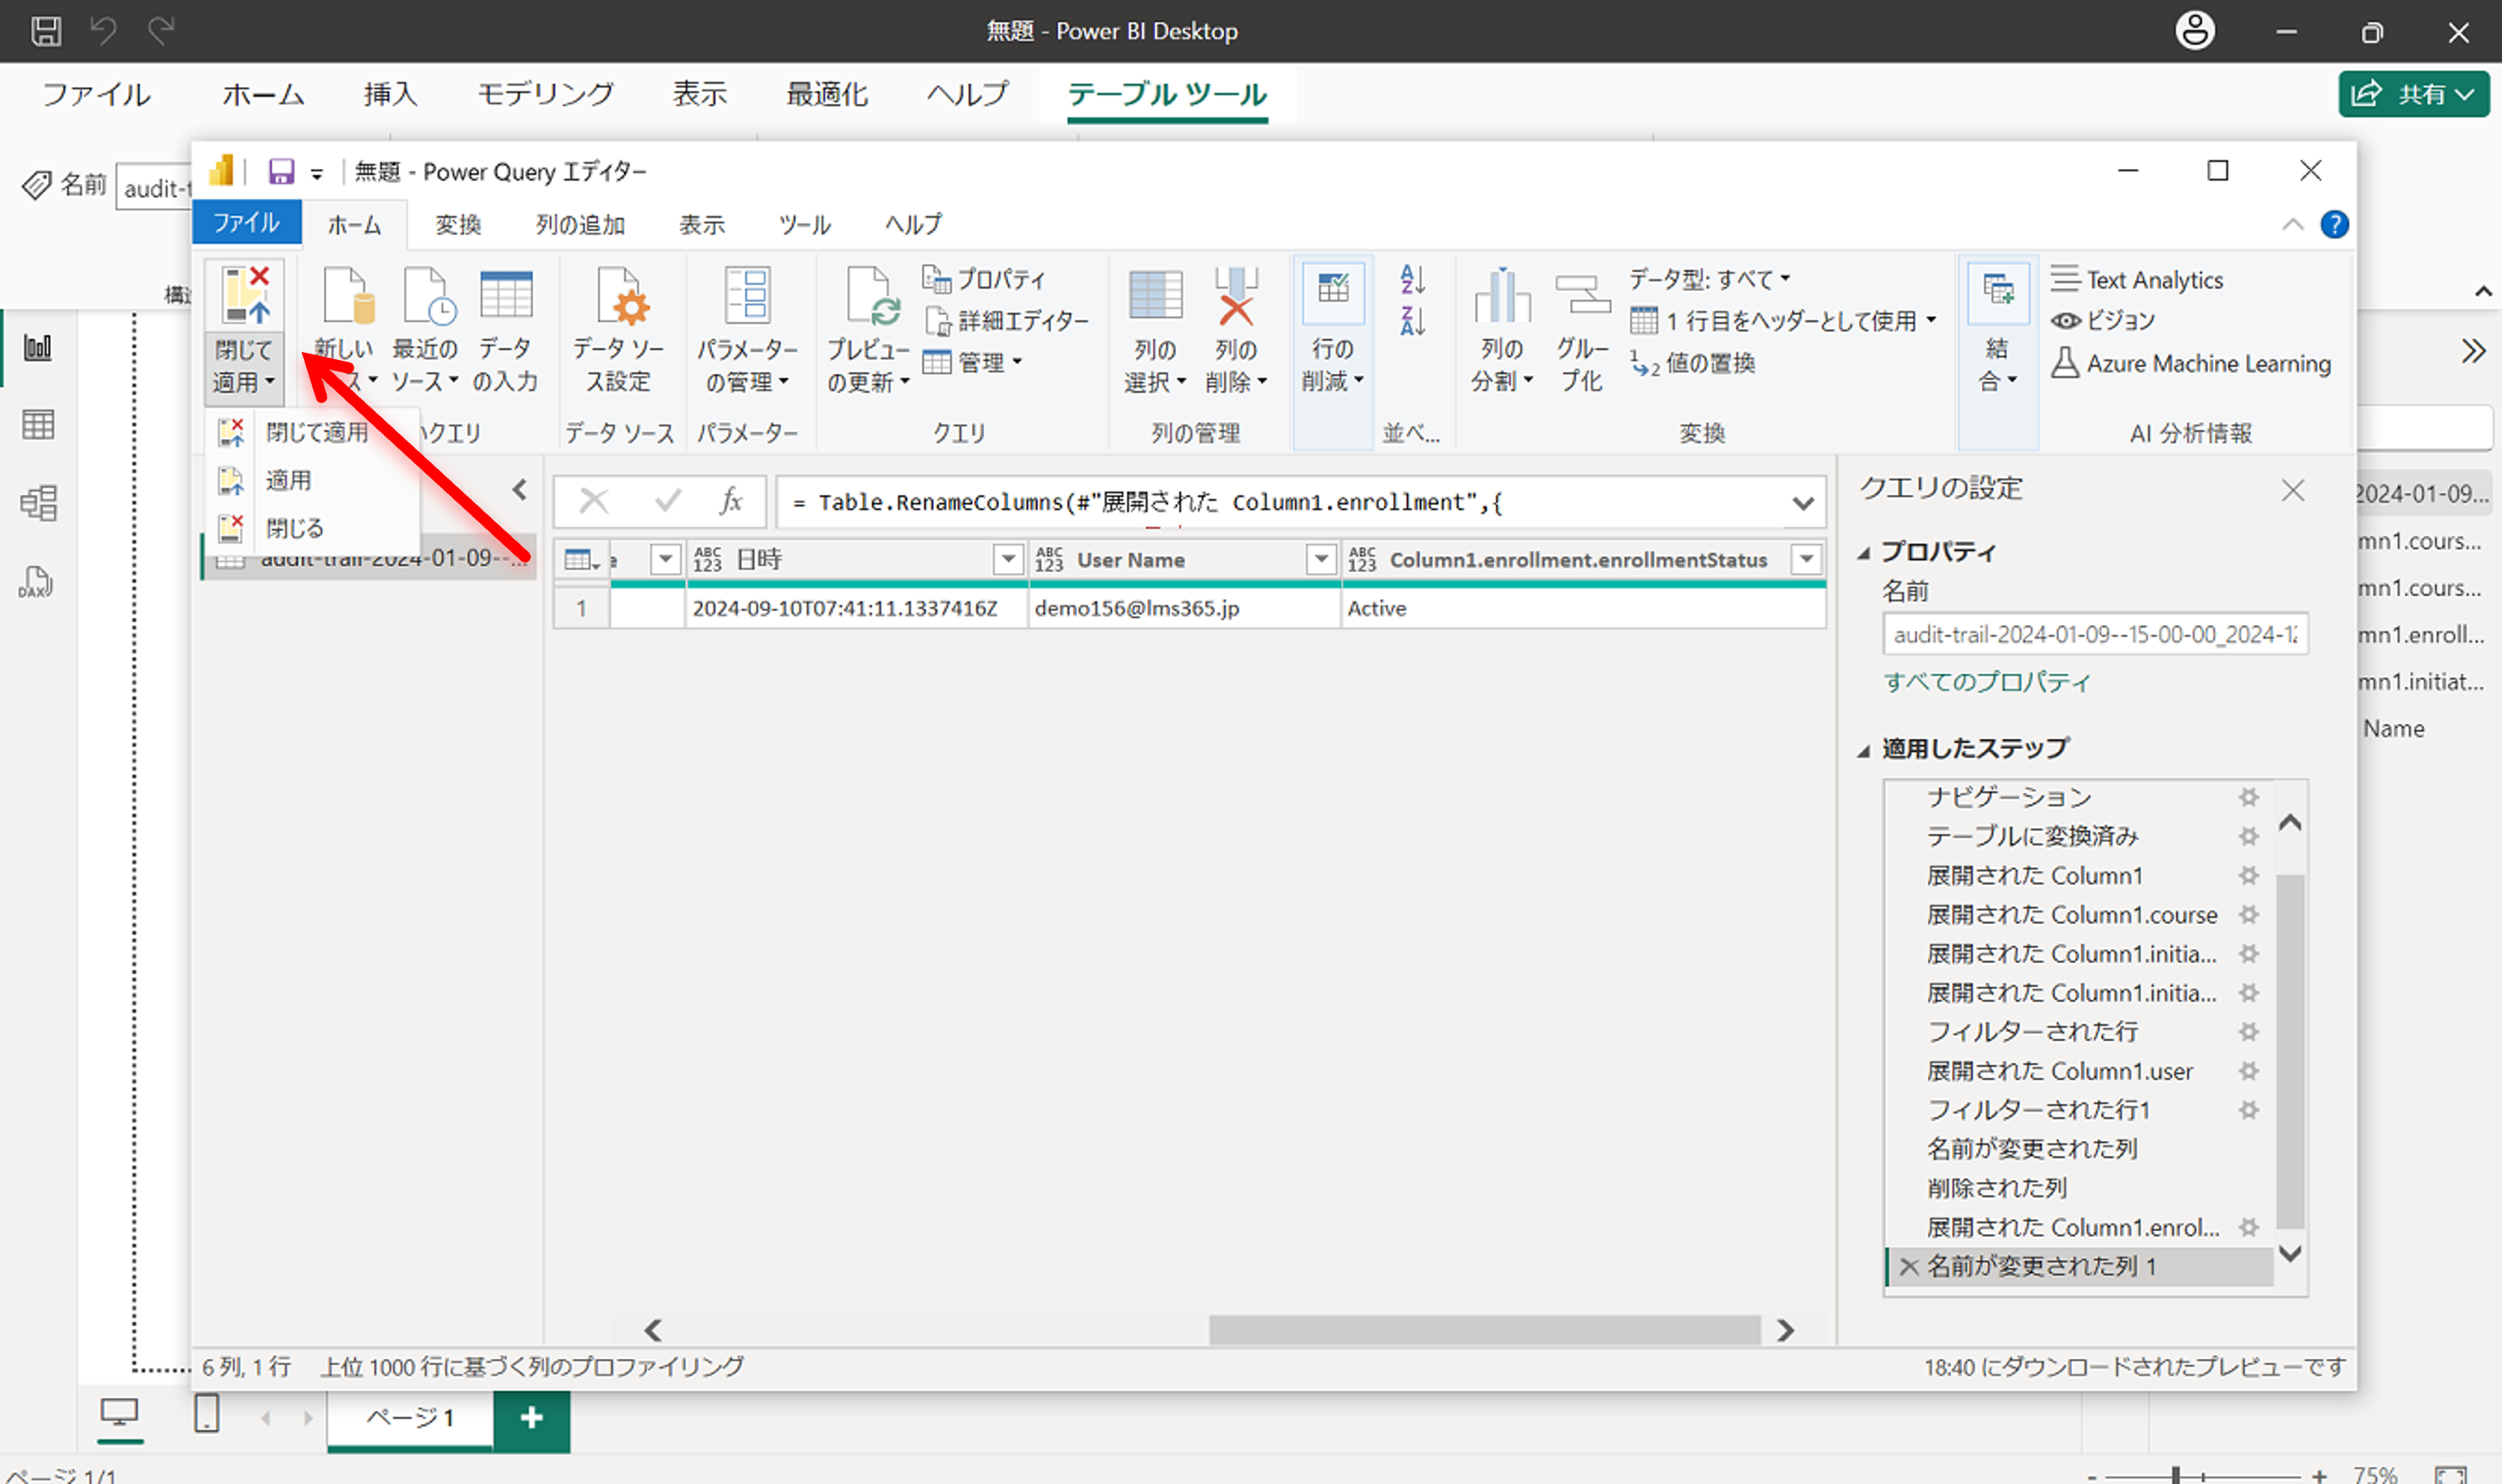The width and height of the screenshot is (2502, 1484).
Task: Collapse the Applied Steps (適用したステップ) section
Action: tap(1863, 750)
